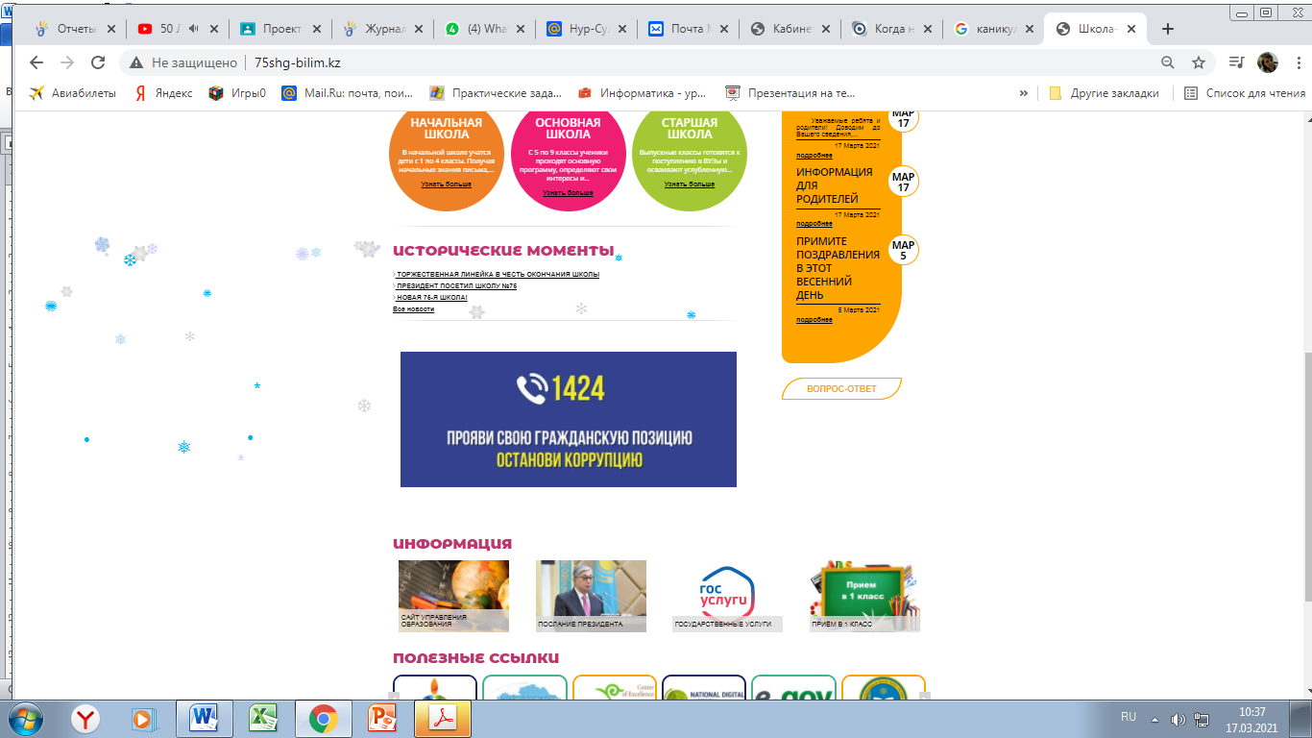Open Adobe Reader from the taskbar
This screenshot has height=738, width=1312.
click(441, 718)
